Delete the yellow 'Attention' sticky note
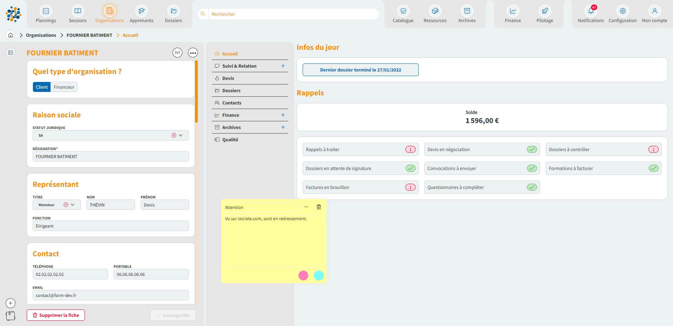Viewport: 673px width, 326px height. [318, 207]
